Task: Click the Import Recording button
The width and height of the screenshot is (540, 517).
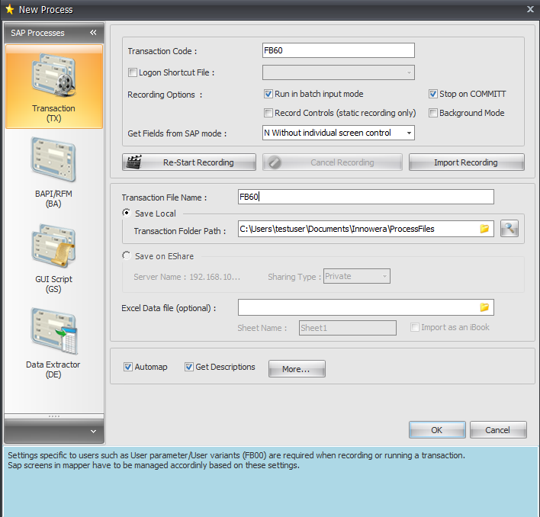Action: point(466,162)
